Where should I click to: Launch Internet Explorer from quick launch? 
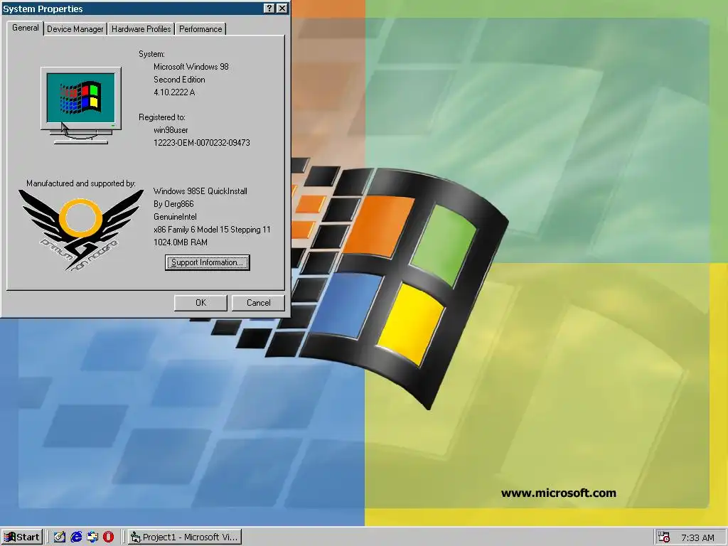(76, 537)
